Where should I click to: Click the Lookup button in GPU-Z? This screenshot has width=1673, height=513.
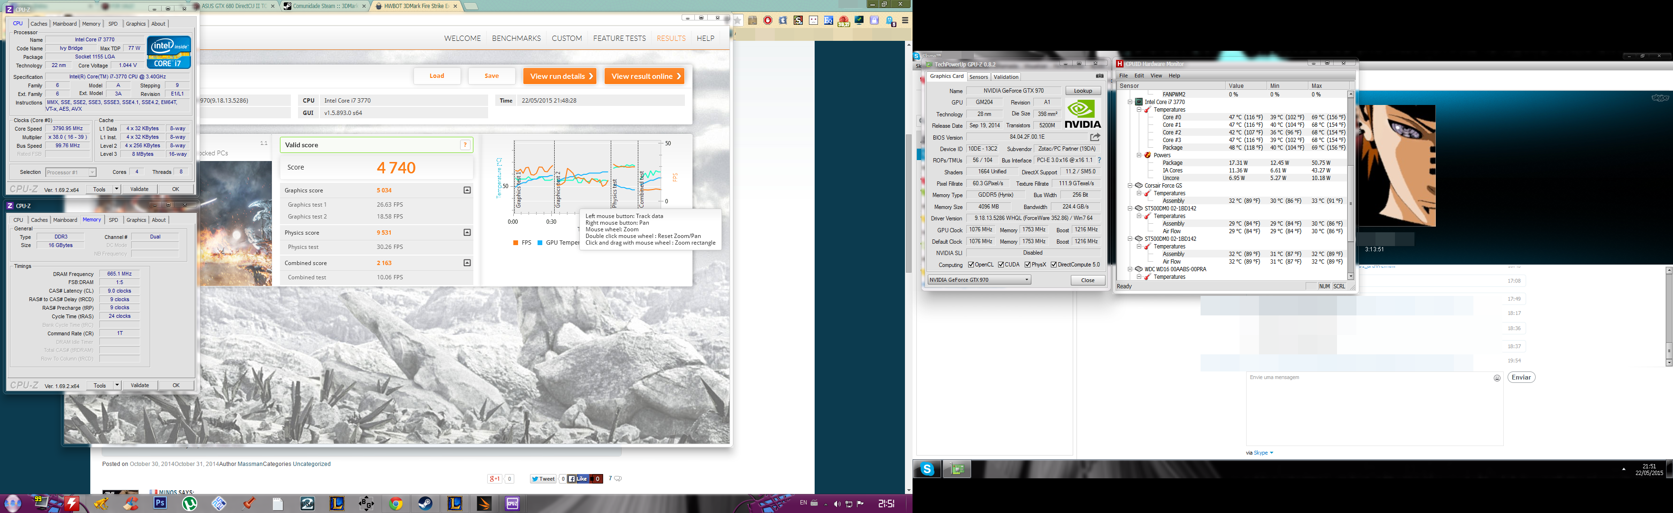click(1083, 91)
